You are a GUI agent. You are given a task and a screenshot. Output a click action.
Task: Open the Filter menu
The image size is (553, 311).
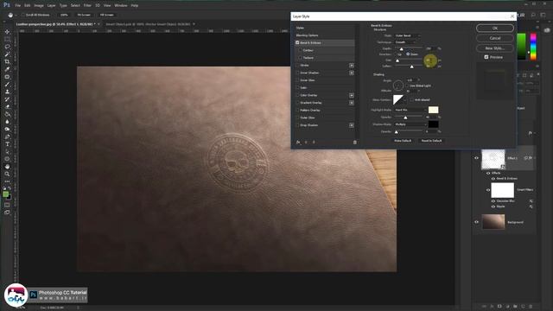[x=87, y=6]
